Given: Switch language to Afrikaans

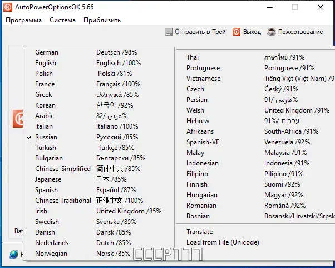Looking at the screenshot, I should 255,131.
